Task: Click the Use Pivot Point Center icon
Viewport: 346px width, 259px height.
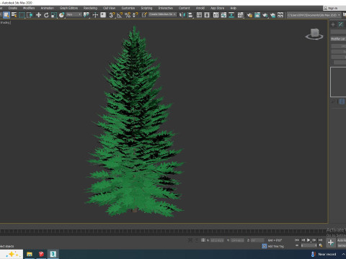Action: pos(86,15)
